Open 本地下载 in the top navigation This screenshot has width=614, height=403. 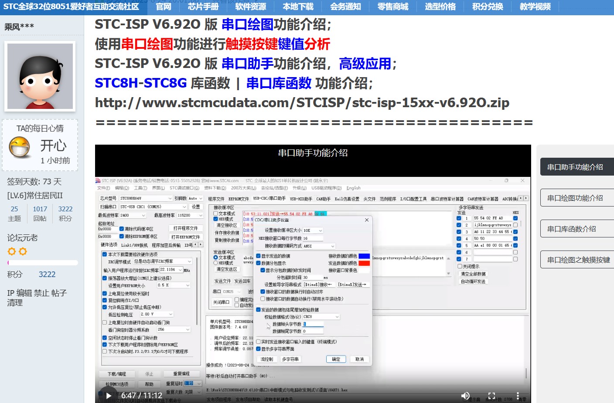pyautogui.click(x=298, y=7)
